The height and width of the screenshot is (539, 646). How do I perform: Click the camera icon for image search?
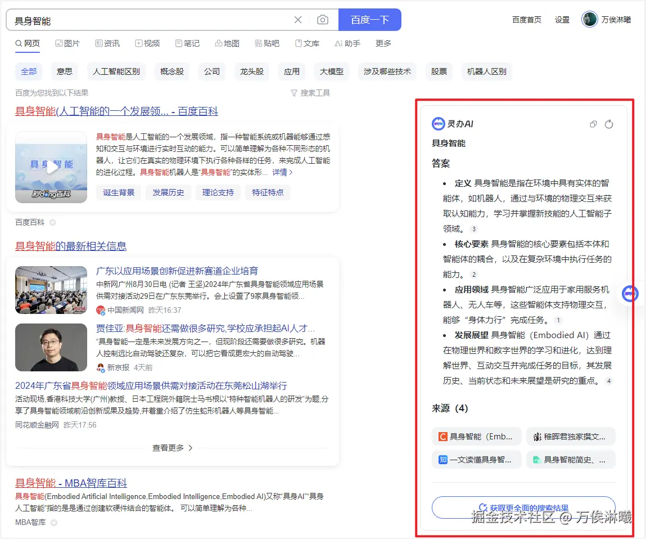(323, 19)
